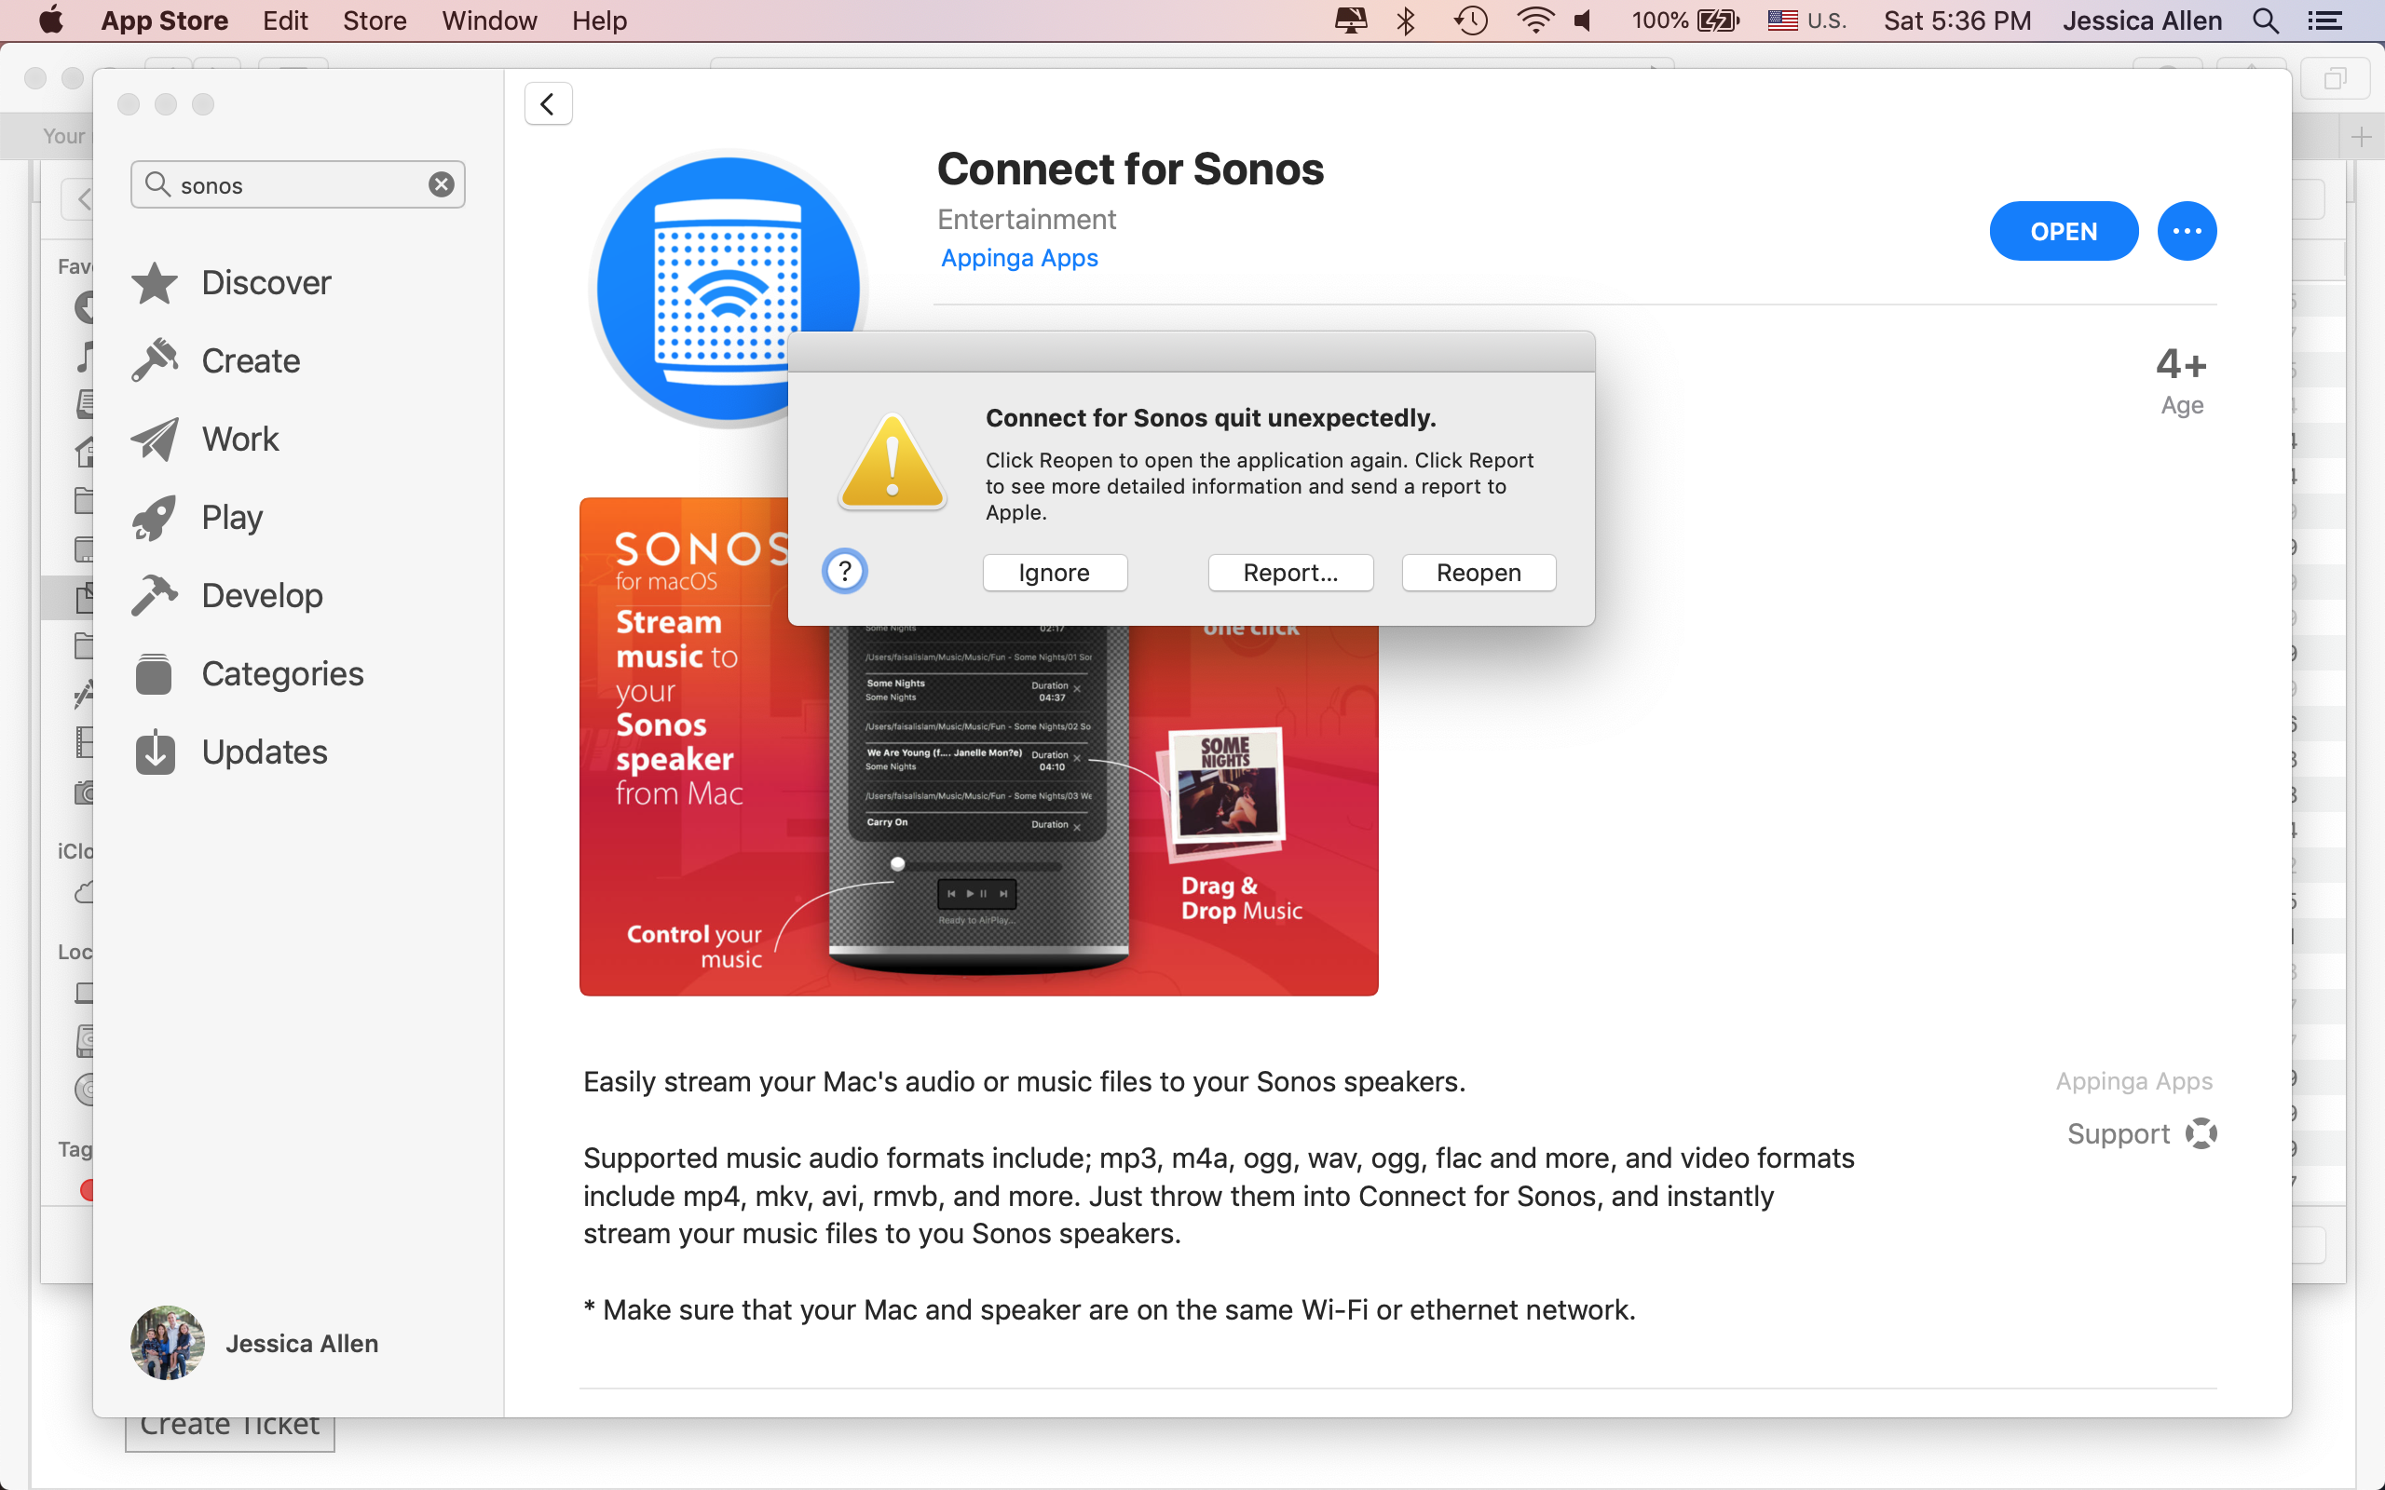Open the Store menu

(375, 20)
